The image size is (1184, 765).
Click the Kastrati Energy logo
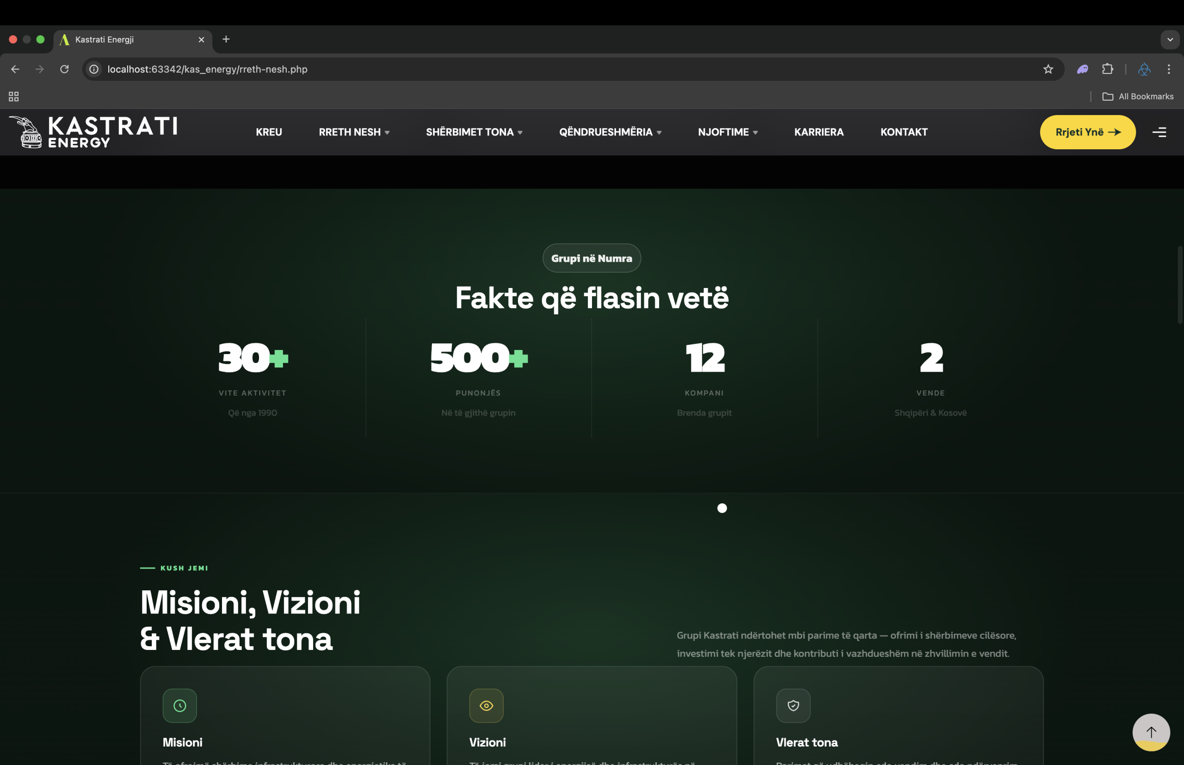click(93, 132)
